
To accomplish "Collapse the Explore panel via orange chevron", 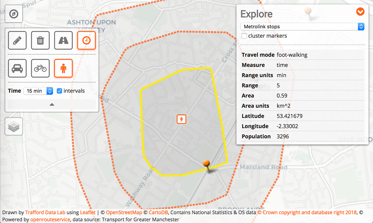I will pos(360,12).
